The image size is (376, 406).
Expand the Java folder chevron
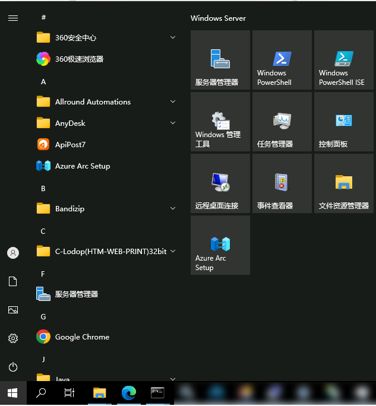(x=173, y=379)
